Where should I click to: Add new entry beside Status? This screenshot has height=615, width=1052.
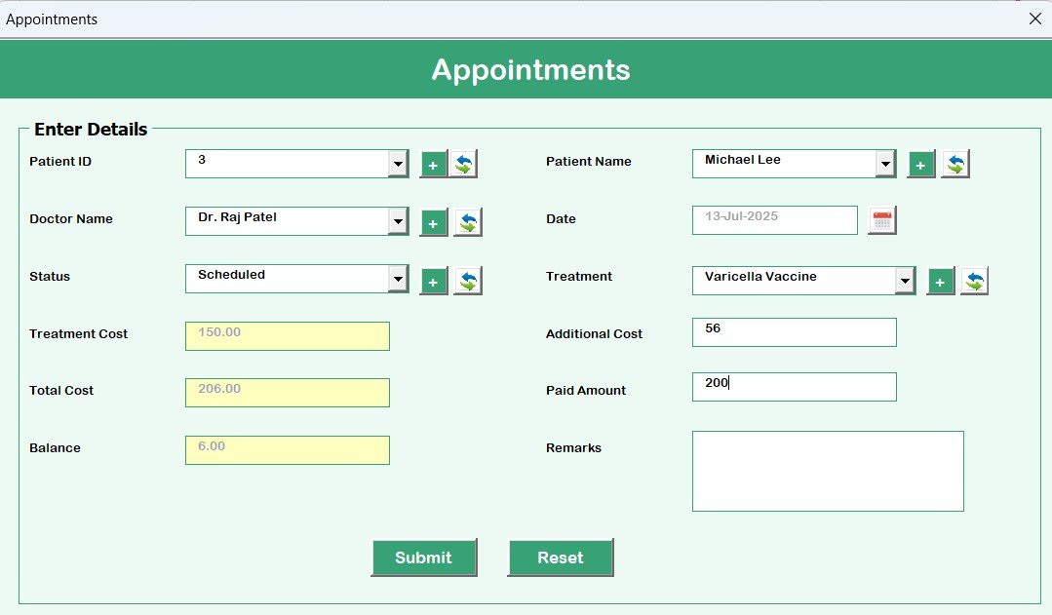(x=434, y=282)
